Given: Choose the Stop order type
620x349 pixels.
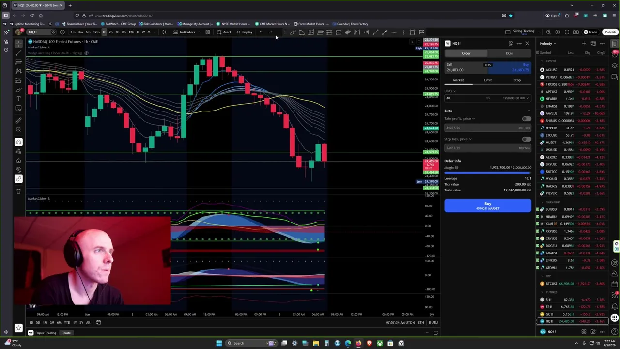Looking at the screenshot, I should [x=517, y=80].
